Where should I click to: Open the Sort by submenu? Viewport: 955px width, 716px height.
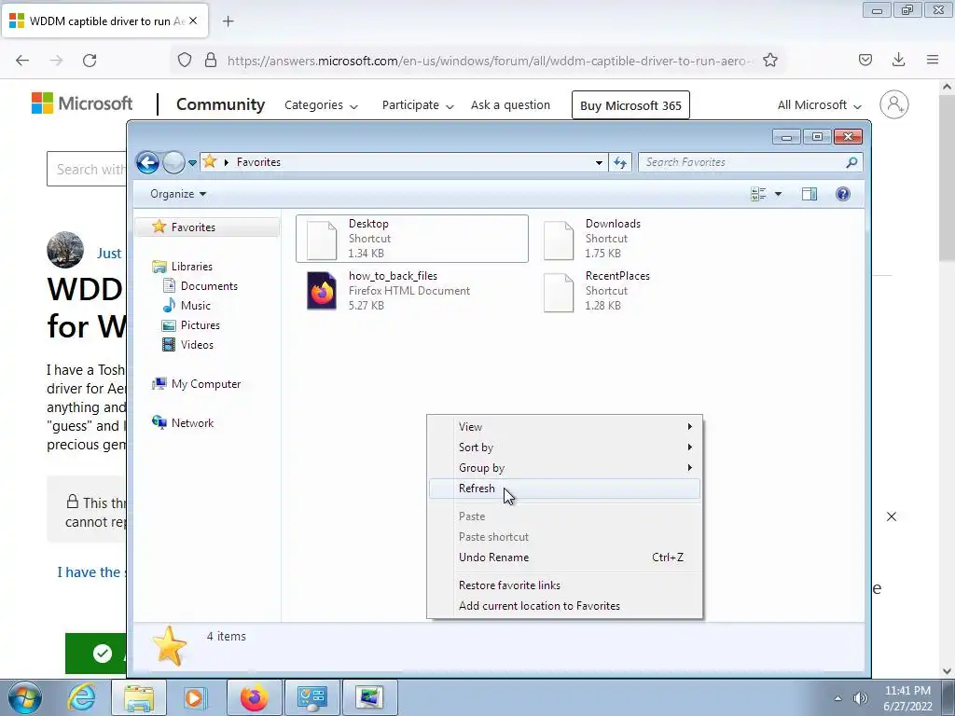pyautogui.click(x=564, y=447)
